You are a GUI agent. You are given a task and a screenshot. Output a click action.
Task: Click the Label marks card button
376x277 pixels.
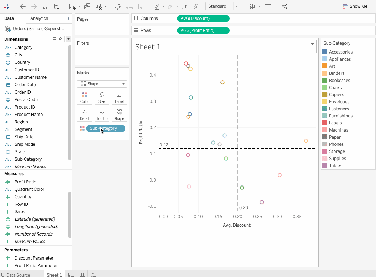[x=119, y=97]
